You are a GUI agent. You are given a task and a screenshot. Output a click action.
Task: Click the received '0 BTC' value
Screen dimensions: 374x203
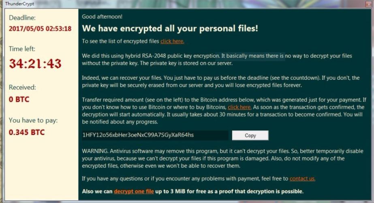point(19,99)
